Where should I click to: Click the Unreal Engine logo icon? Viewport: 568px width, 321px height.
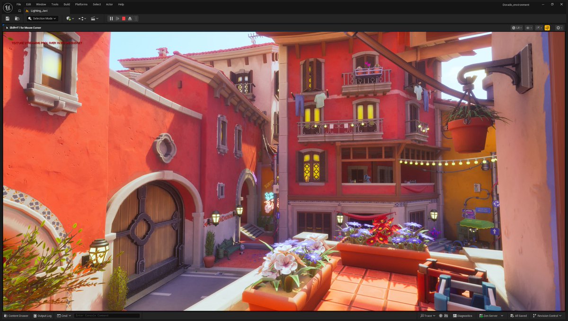(8, 8)
